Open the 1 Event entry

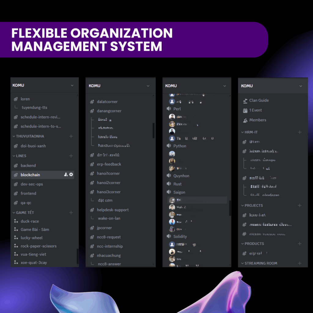(x=252, y=110)
